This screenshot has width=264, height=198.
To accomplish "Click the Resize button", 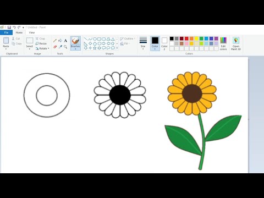I will (41, 43).
